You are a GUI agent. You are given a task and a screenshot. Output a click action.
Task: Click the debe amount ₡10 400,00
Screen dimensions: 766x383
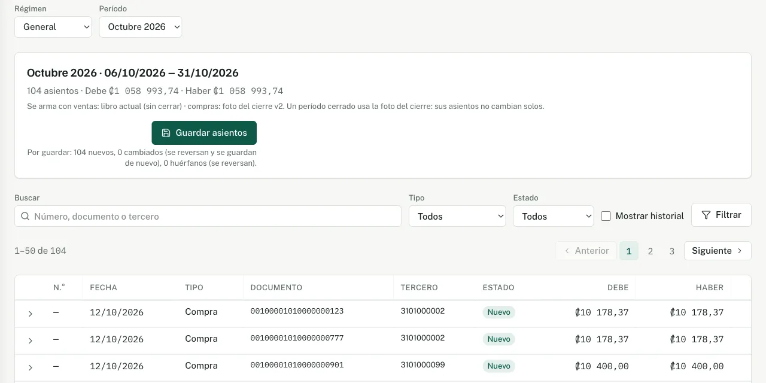point(601,366)
